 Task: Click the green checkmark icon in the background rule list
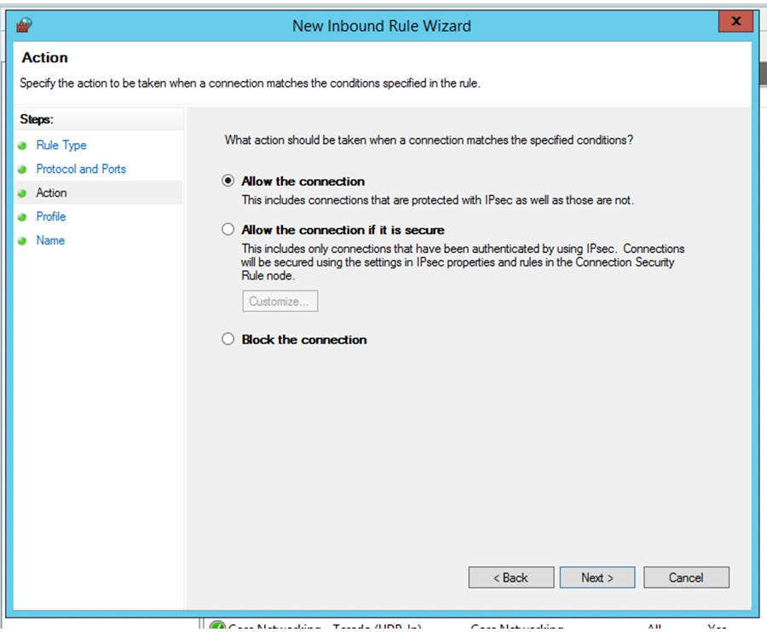tap(217, 627)
